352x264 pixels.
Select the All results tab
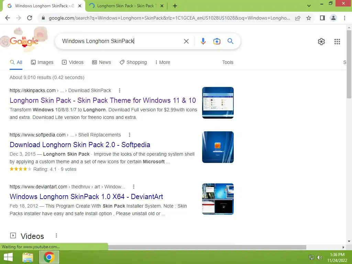[16, 63]
